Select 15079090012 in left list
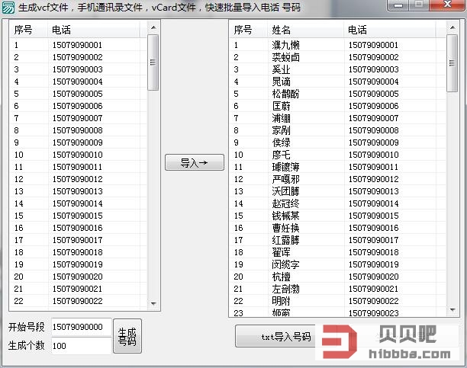Screen dimensions: 467x368 coord(77,179)
